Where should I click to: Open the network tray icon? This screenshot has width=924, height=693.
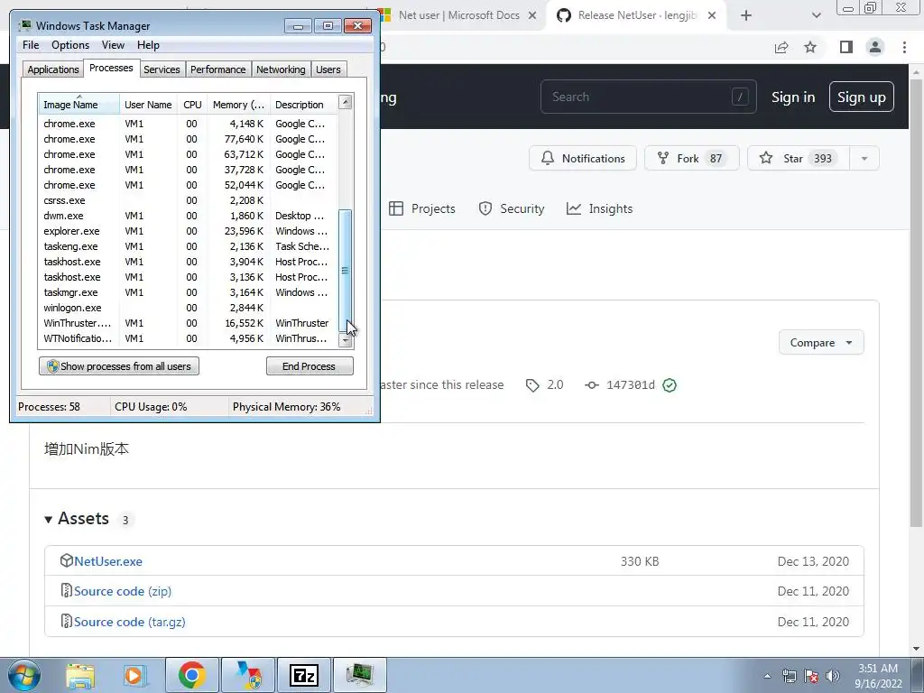coord(789,676)
